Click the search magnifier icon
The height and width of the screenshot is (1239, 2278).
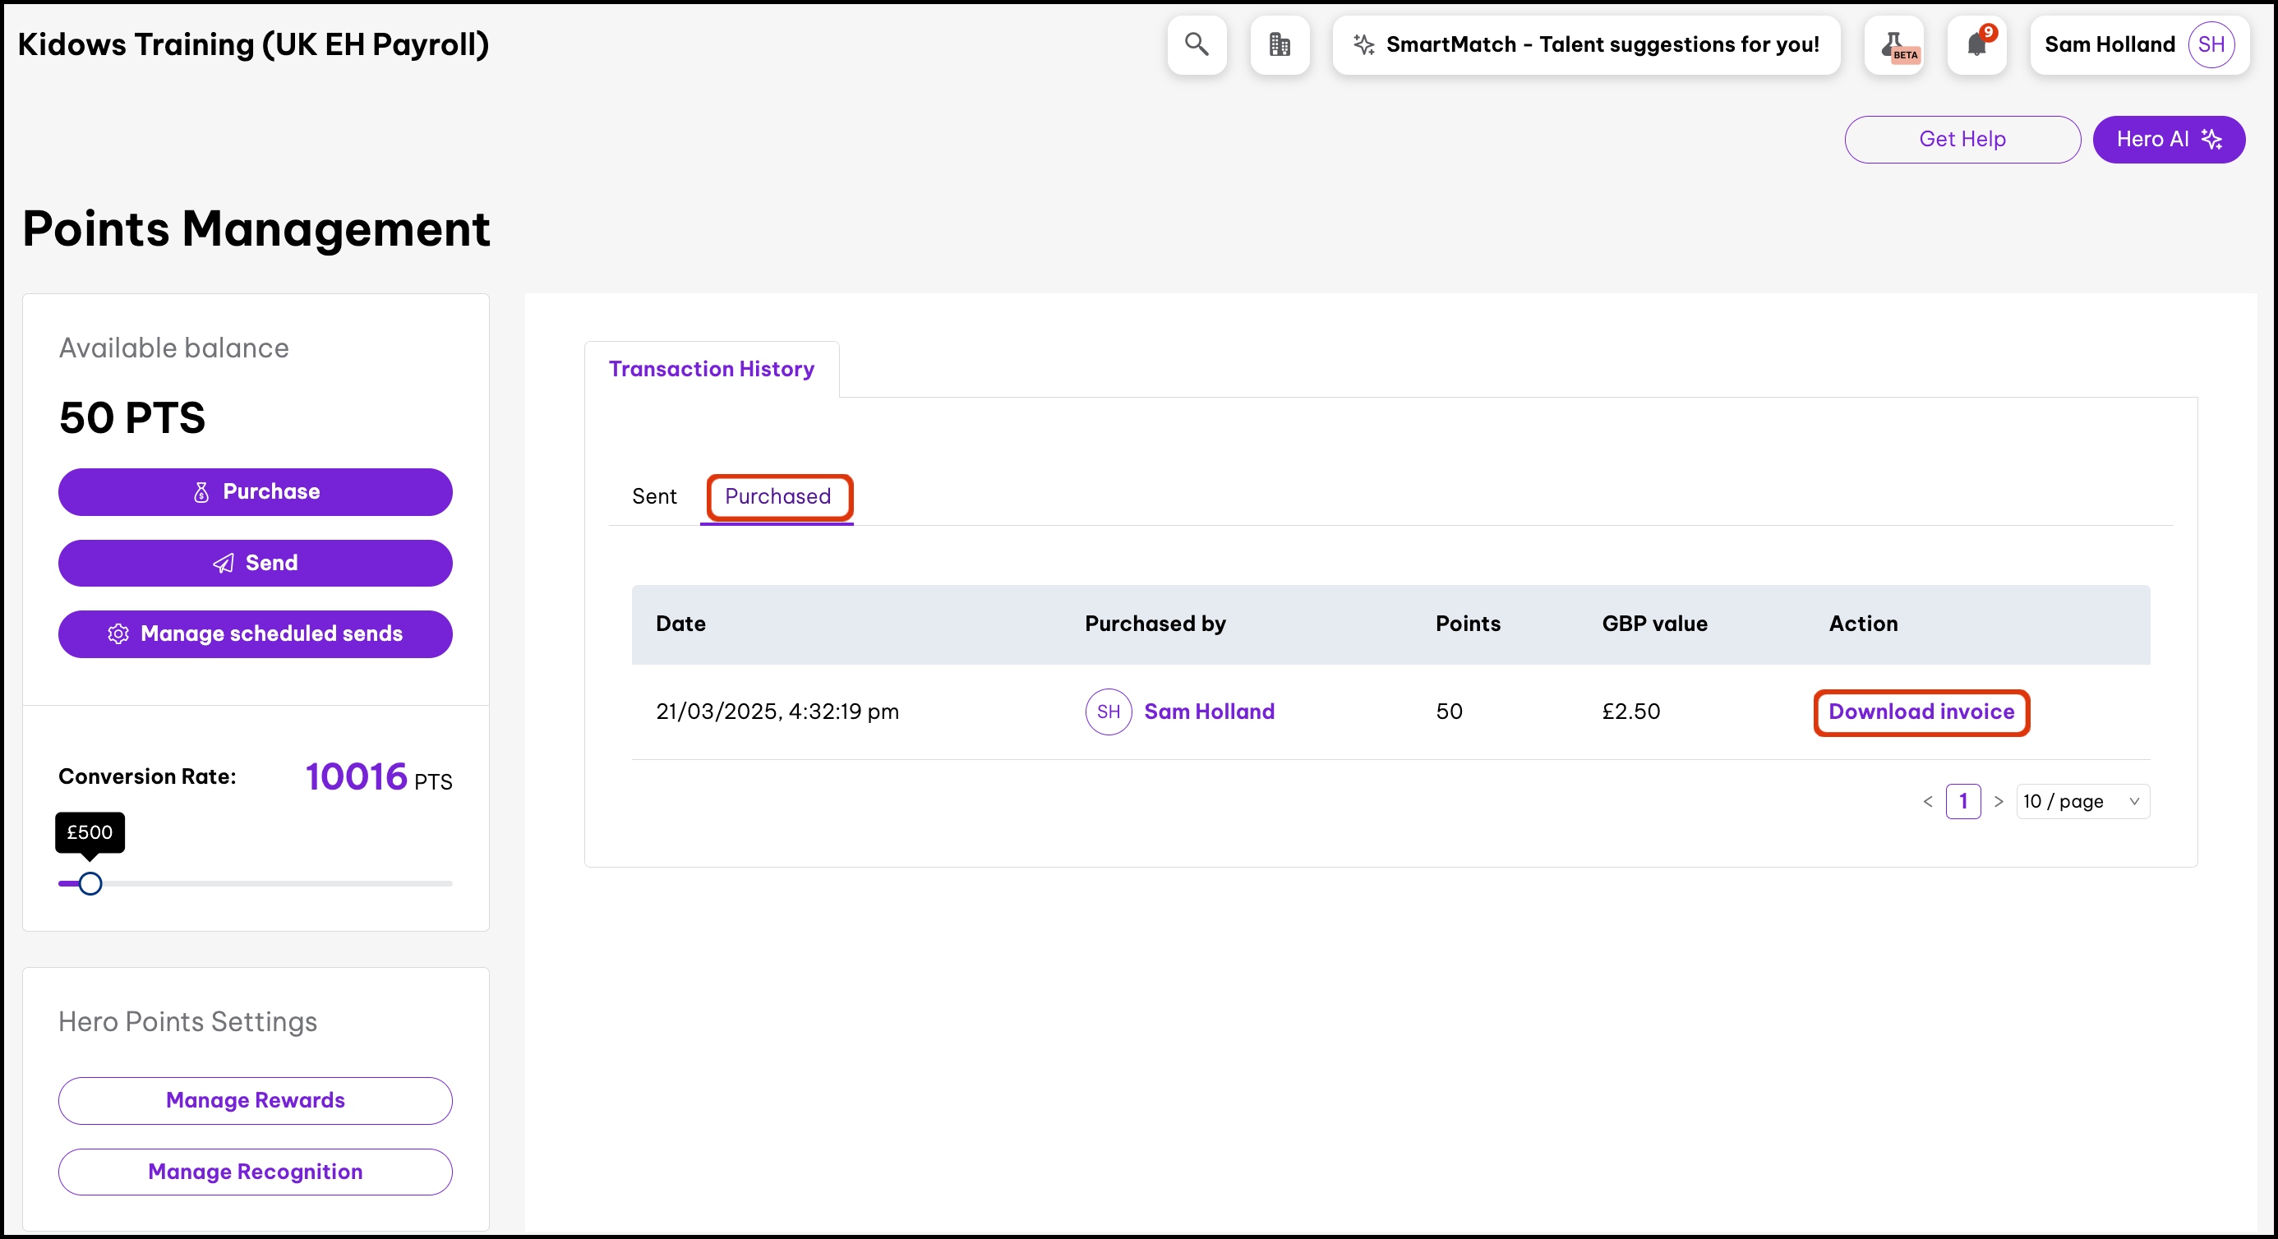(1197, 44)
